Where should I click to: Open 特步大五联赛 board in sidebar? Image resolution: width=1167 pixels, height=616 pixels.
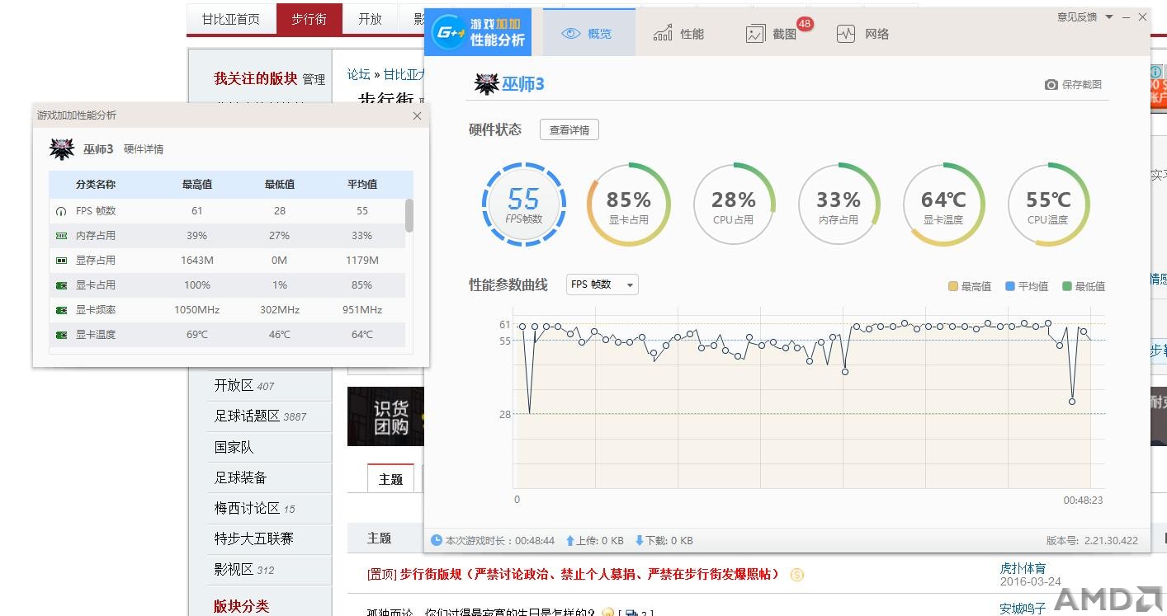click(253, 538)
